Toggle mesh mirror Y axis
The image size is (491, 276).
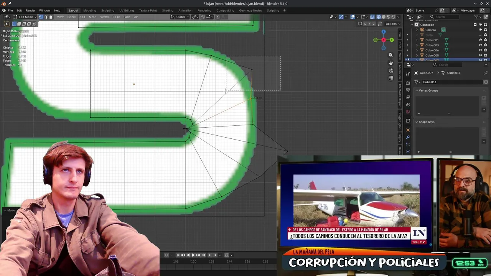[x=369, y=24]
